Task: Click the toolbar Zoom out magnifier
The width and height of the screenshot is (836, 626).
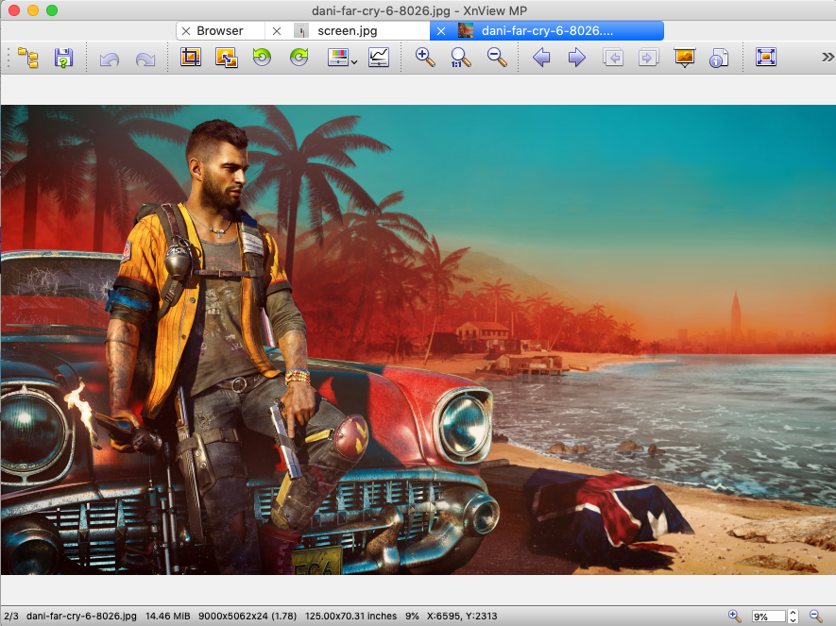Action: [497, 57]
